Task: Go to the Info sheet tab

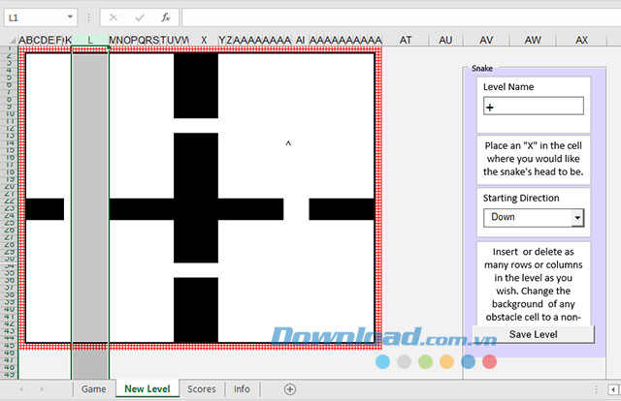Action: tap(242, 388)
